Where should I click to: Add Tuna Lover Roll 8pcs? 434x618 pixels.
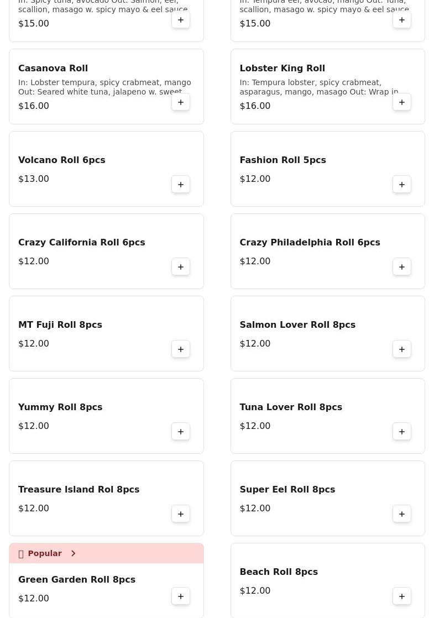point(402,432)
